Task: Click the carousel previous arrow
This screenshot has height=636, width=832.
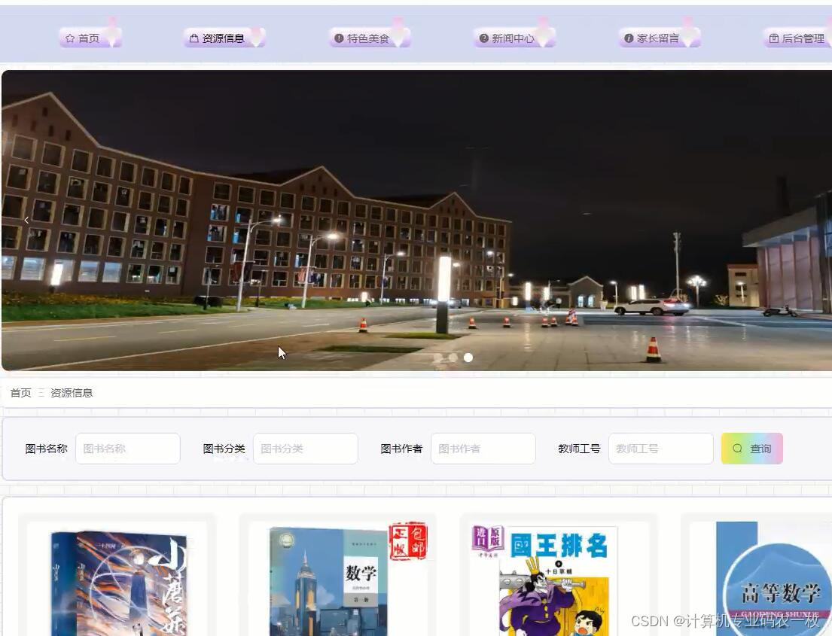Action: (26, 220)
